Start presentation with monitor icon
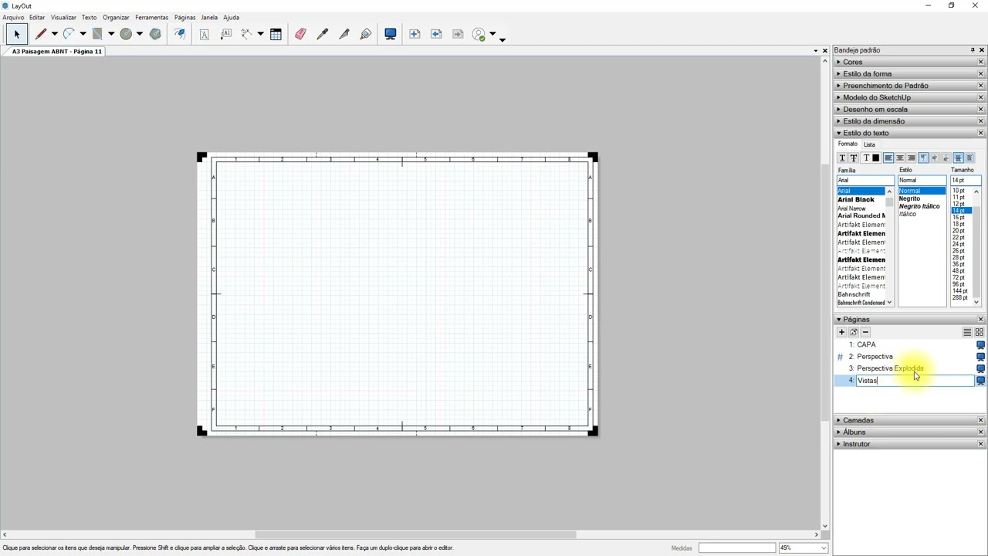988x556 pixels. pyautogui.click(x=391, y=34)
